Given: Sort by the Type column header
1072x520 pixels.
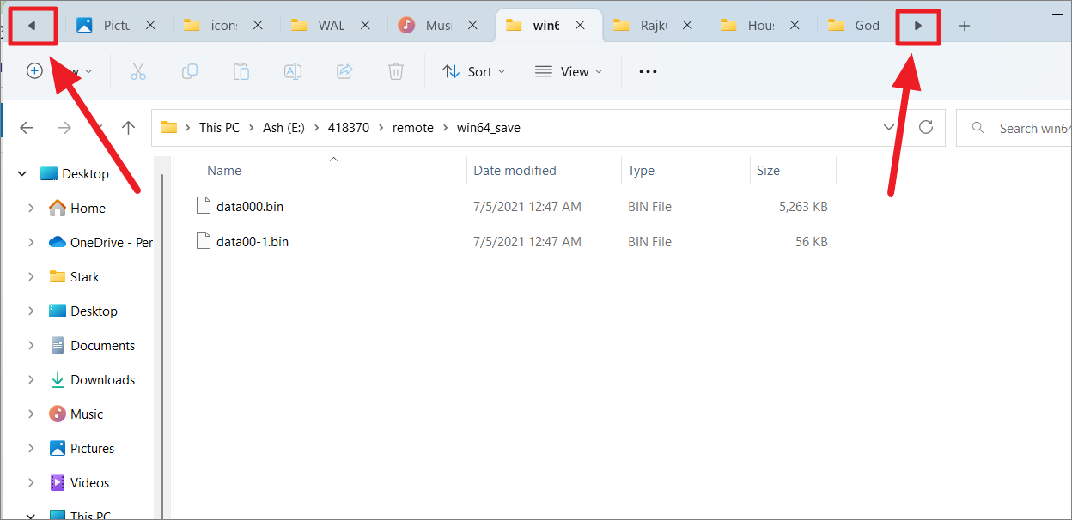Looking at the screenshot, I should 641,171.
